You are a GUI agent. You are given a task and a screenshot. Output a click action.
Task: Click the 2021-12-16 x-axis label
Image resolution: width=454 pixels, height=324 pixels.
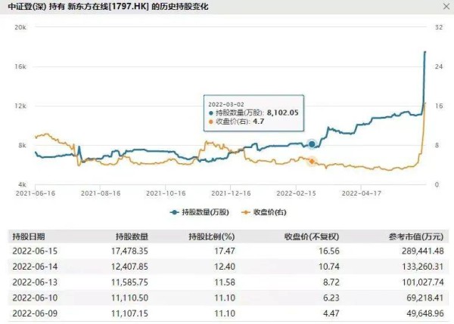tap(231, 193)
